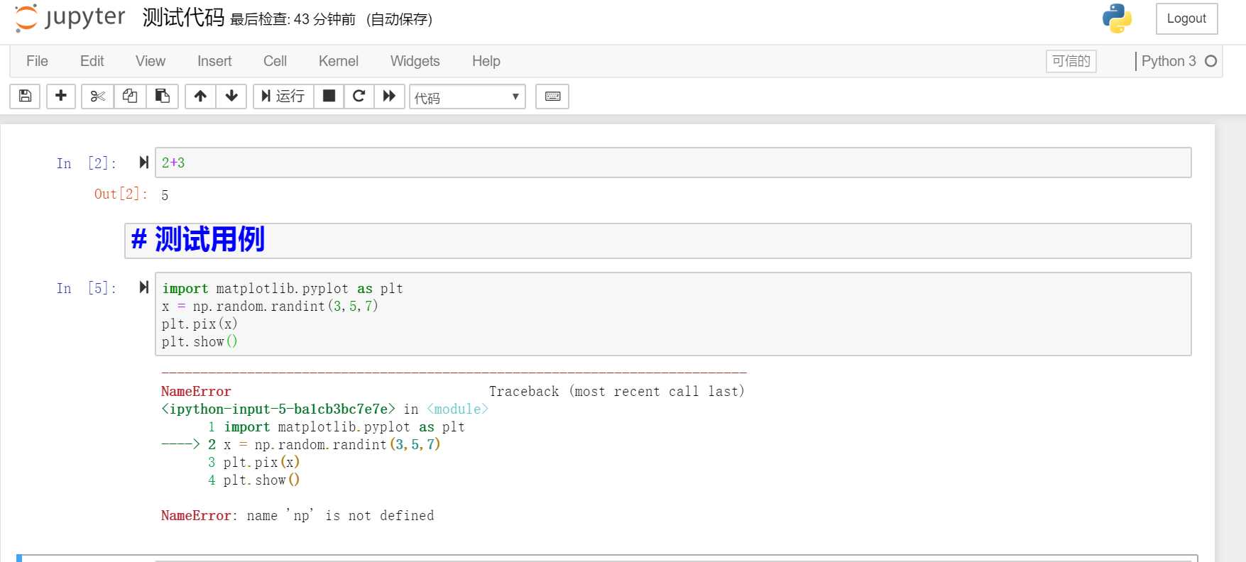Run cell In [2] using its play icon
This screenshot has width=1246, height=562.
[x=144, y=162]
